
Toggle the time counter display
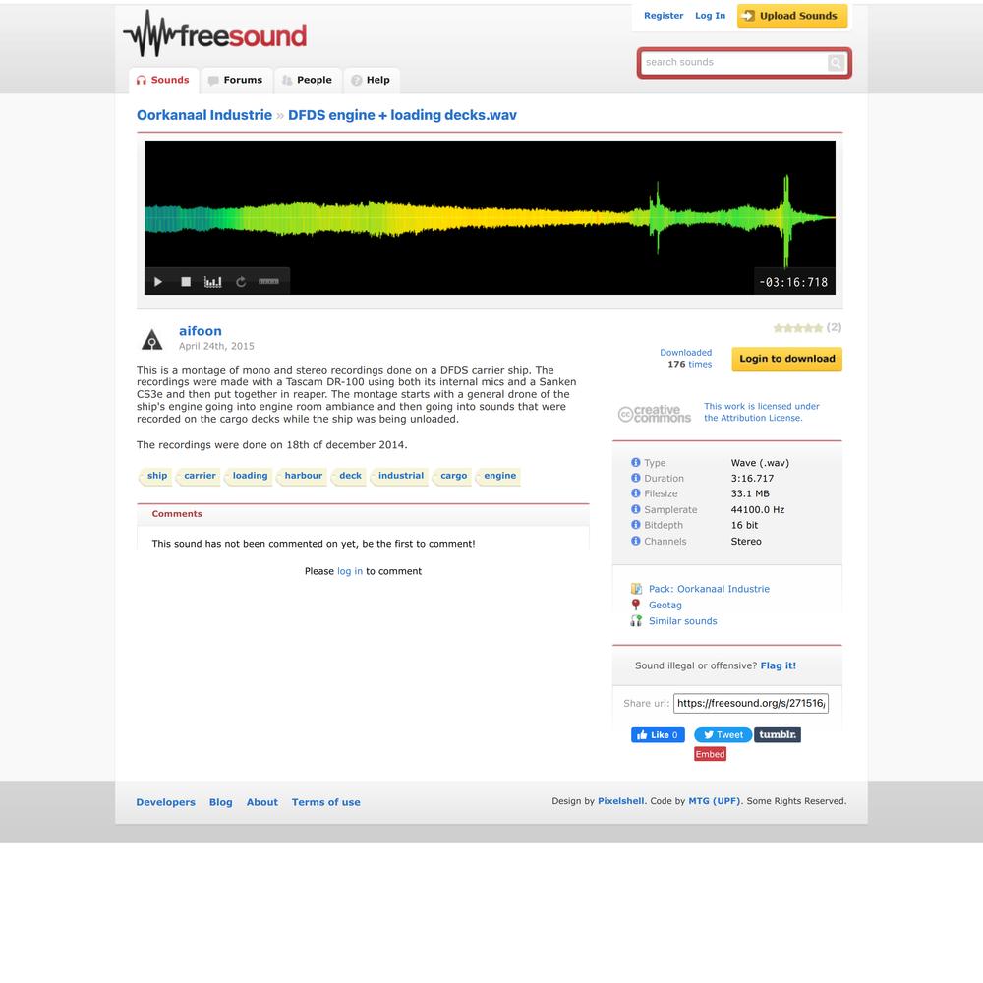click(x=793, y=282)
